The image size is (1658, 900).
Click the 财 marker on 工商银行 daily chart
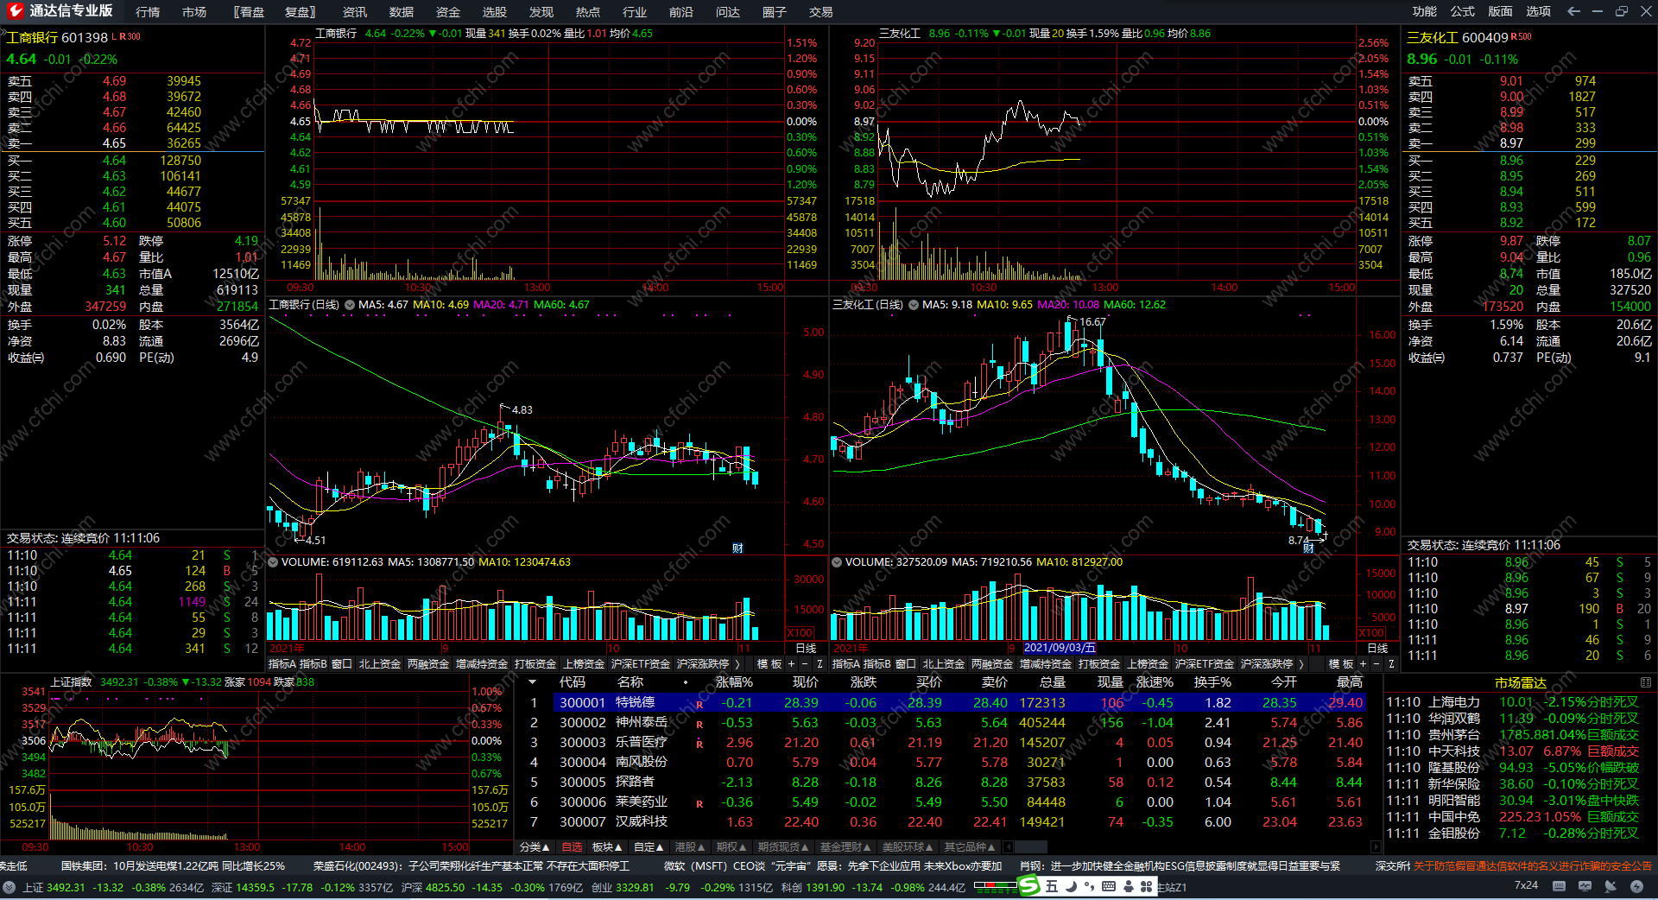point(737,548)
